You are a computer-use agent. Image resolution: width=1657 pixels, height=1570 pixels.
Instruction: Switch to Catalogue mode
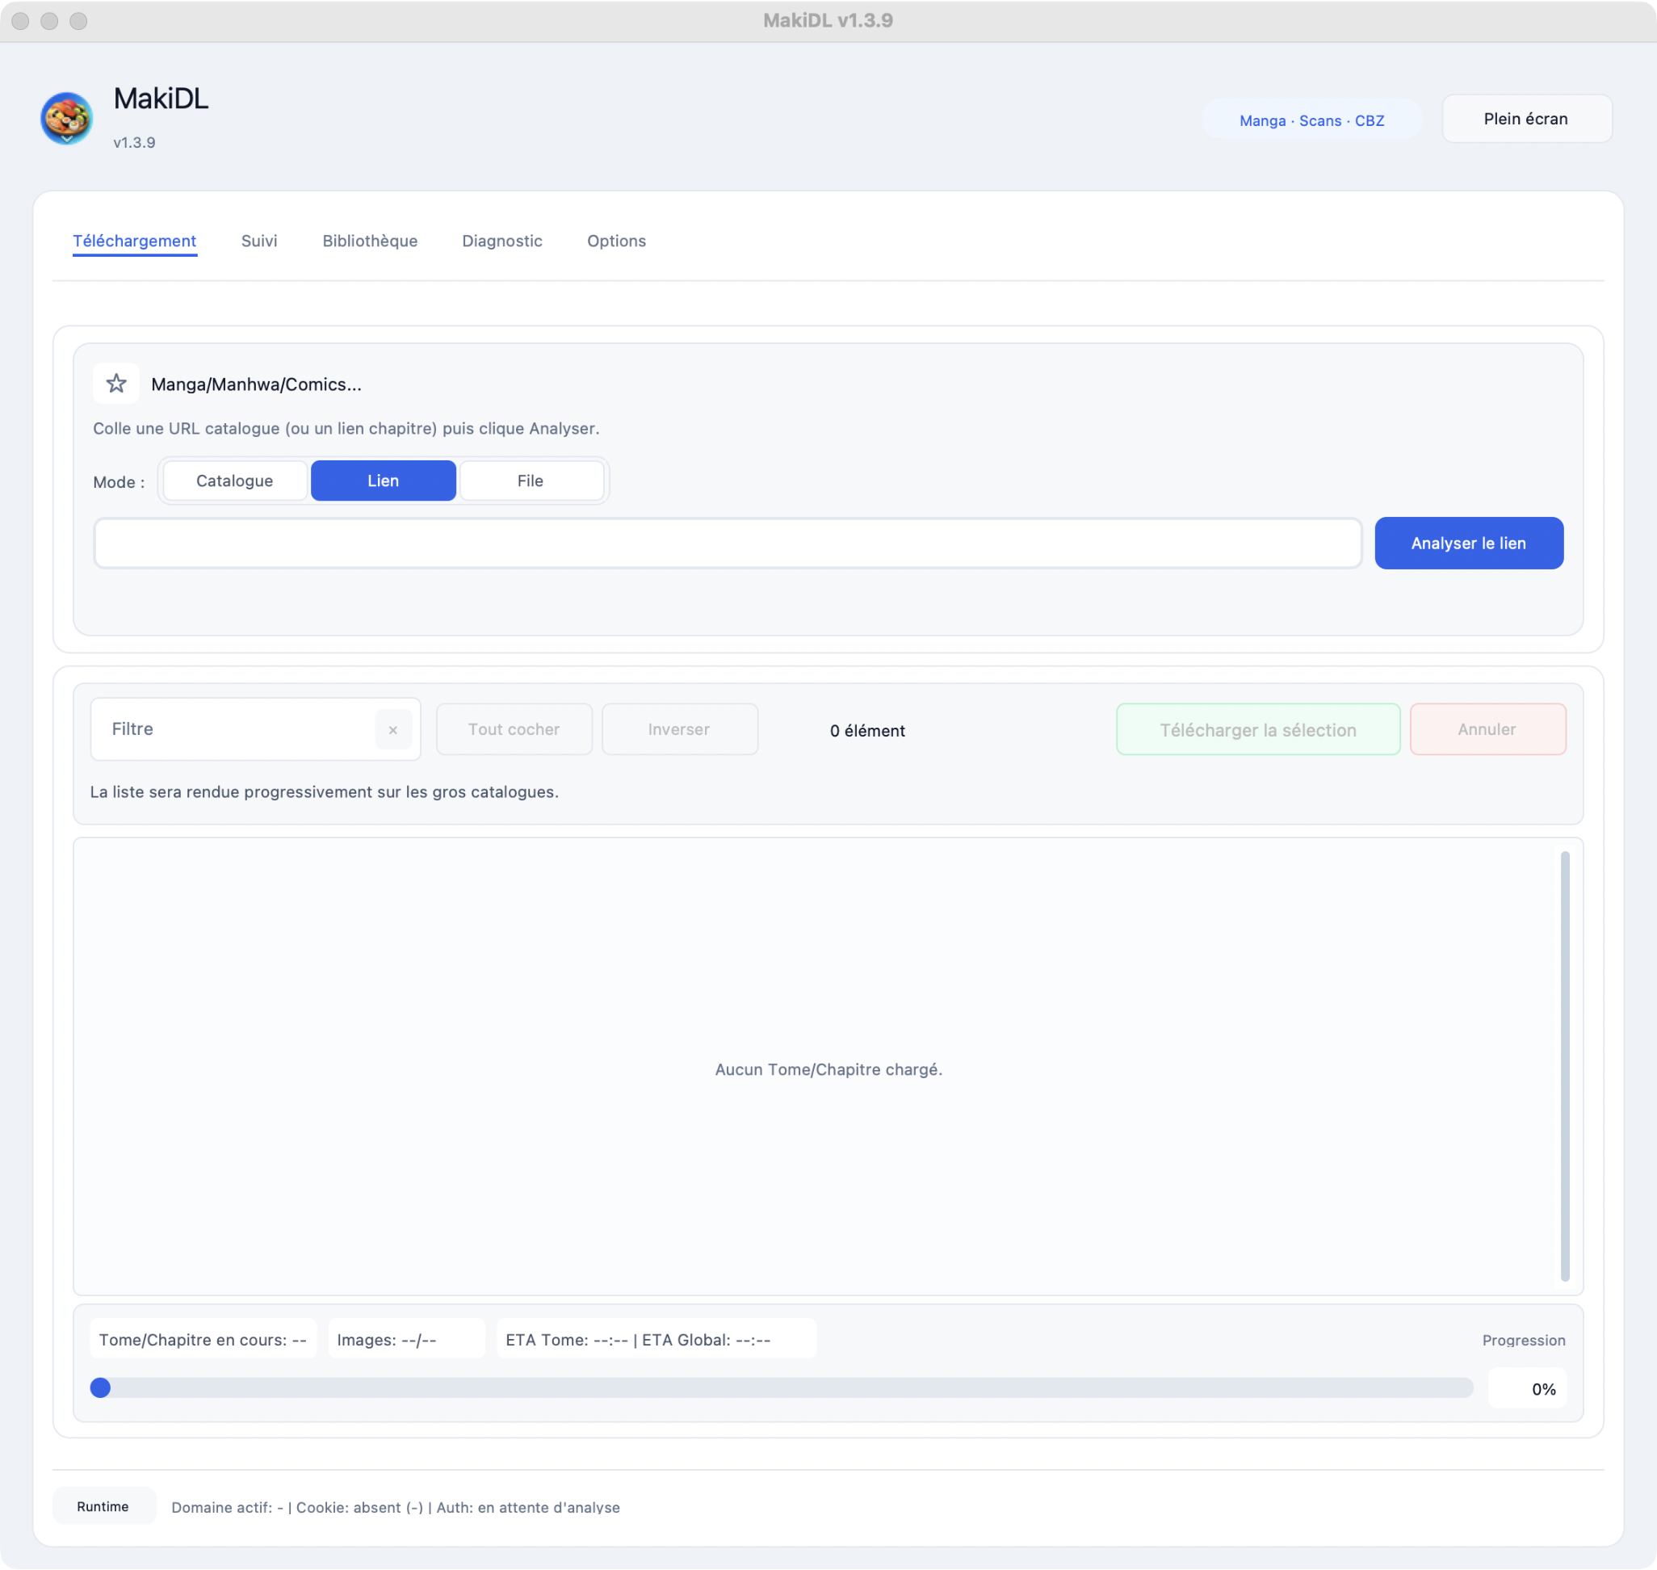coord(234,481)
